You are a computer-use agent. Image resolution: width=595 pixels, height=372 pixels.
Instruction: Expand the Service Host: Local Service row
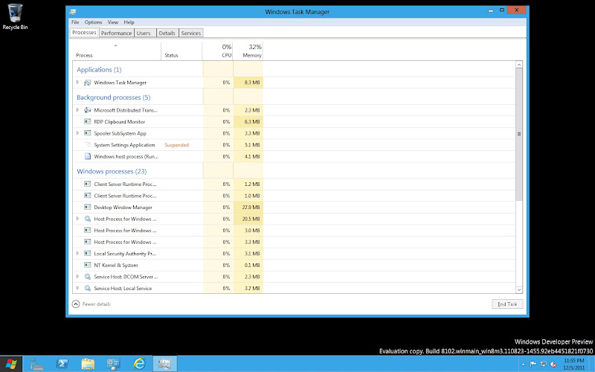tap(78, 288)
